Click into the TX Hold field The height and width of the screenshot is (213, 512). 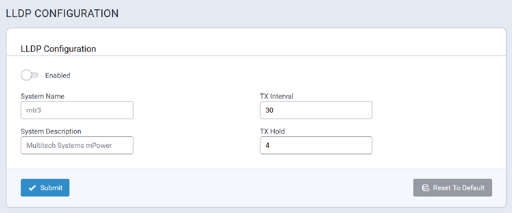(x=316, y=145)
